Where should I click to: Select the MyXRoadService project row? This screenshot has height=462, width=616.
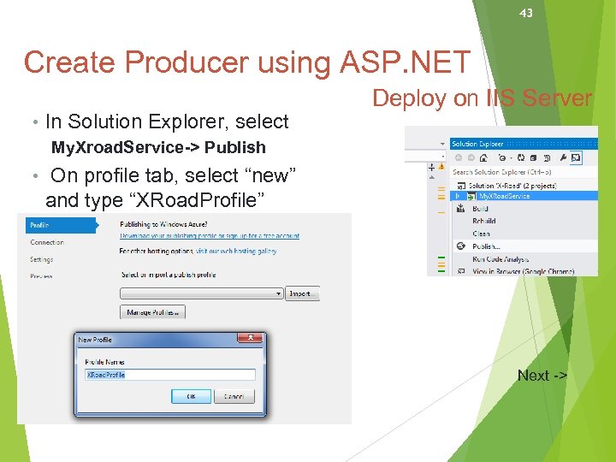pyautogui.click(x=524, y=196)
